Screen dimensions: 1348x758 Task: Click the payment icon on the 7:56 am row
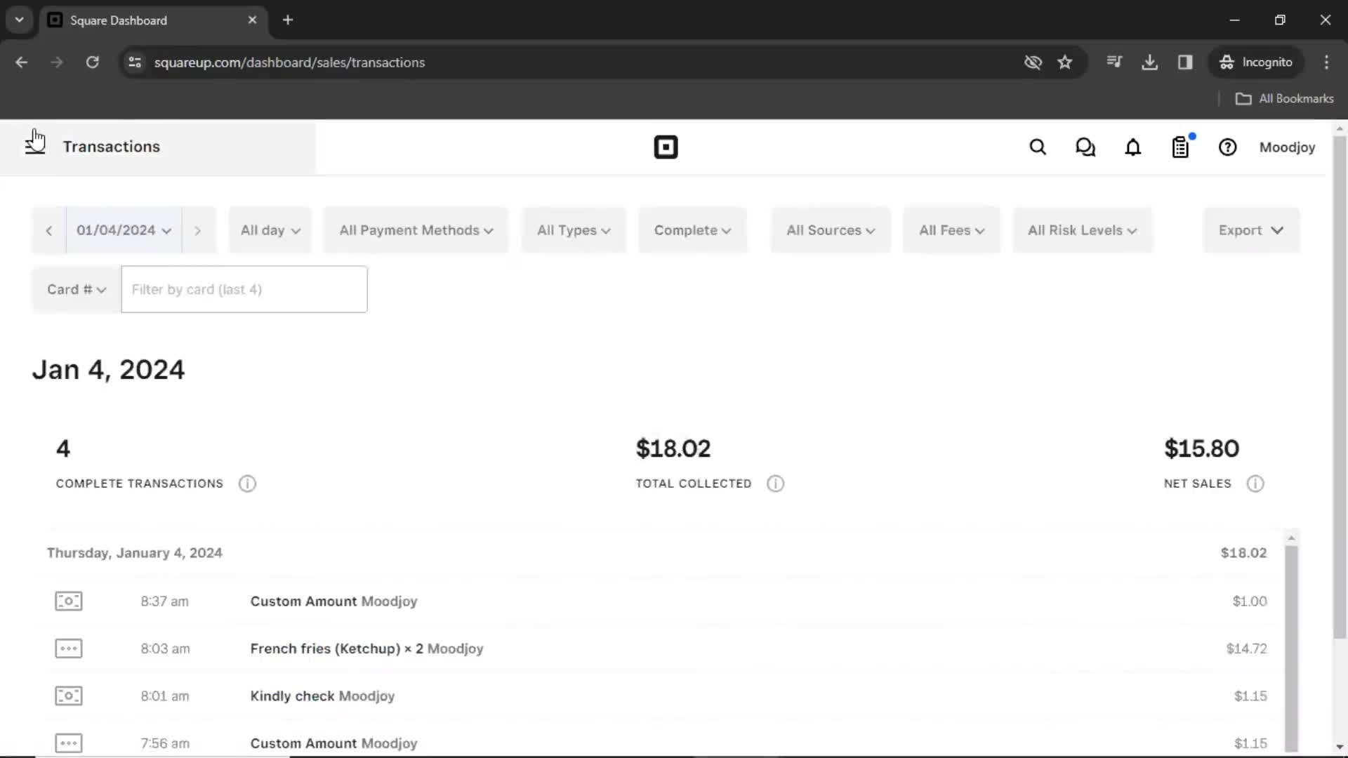pyautogui.click(x=69, y=743)
